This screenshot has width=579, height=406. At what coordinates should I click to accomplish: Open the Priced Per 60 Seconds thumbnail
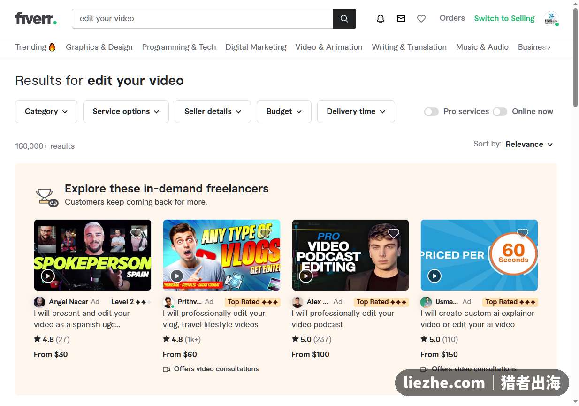point(479,255)
